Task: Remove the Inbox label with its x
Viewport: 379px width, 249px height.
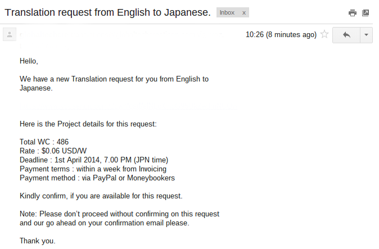Action: click(x=244, y=13)
